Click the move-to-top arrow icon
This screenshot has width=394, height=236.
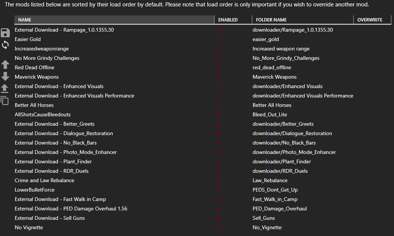(x=6, y=88)
